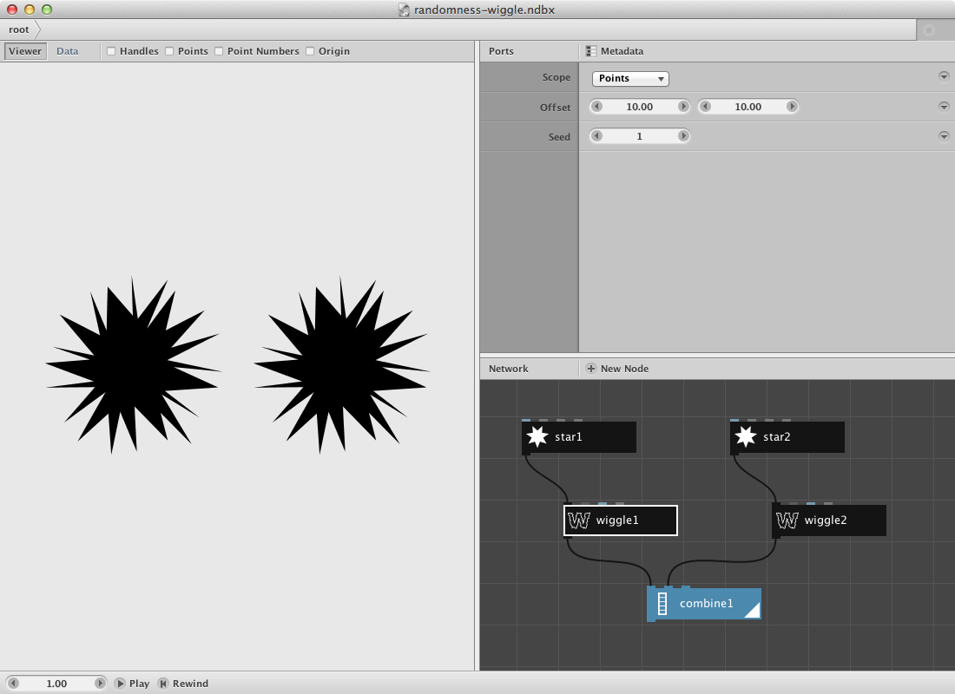Click the Seed value field
The image size is (955, 694).
click(x=640, y=136)
